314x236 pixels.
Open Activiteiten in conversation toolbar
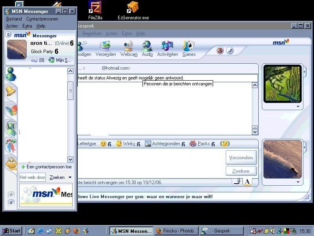point(168,48)
